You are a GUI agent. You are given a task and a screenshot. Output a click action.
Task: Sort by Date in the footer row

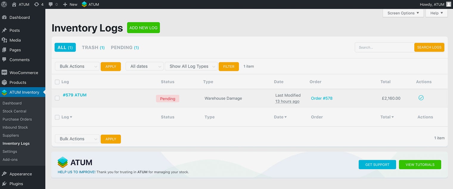pos(280,117)
